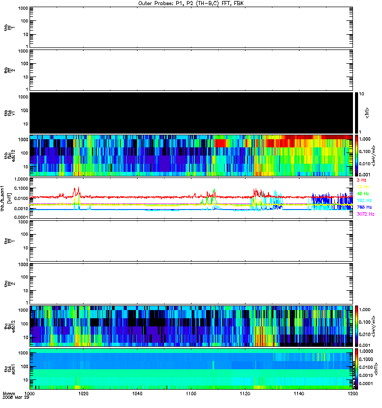Click the "1.0000" tick on thb_fb_scm1 y-axis
Viewport: 382px width, 408px height.
pyautogui.click(x=21, y=179)
